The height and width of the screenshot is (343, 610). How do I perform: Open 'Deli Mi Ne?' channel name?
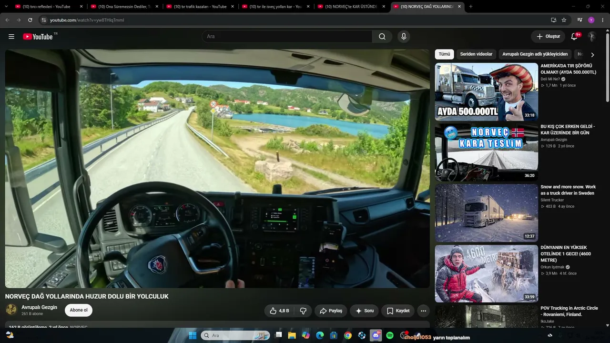(x=550, y=79)
